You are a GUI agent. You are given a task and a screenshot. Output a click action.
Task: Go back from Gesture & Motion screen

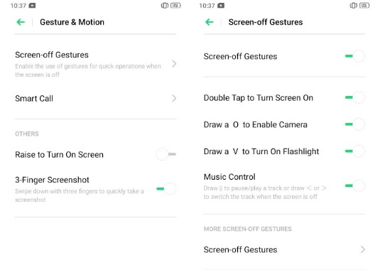pyautogui.click(x=21, y=22)
